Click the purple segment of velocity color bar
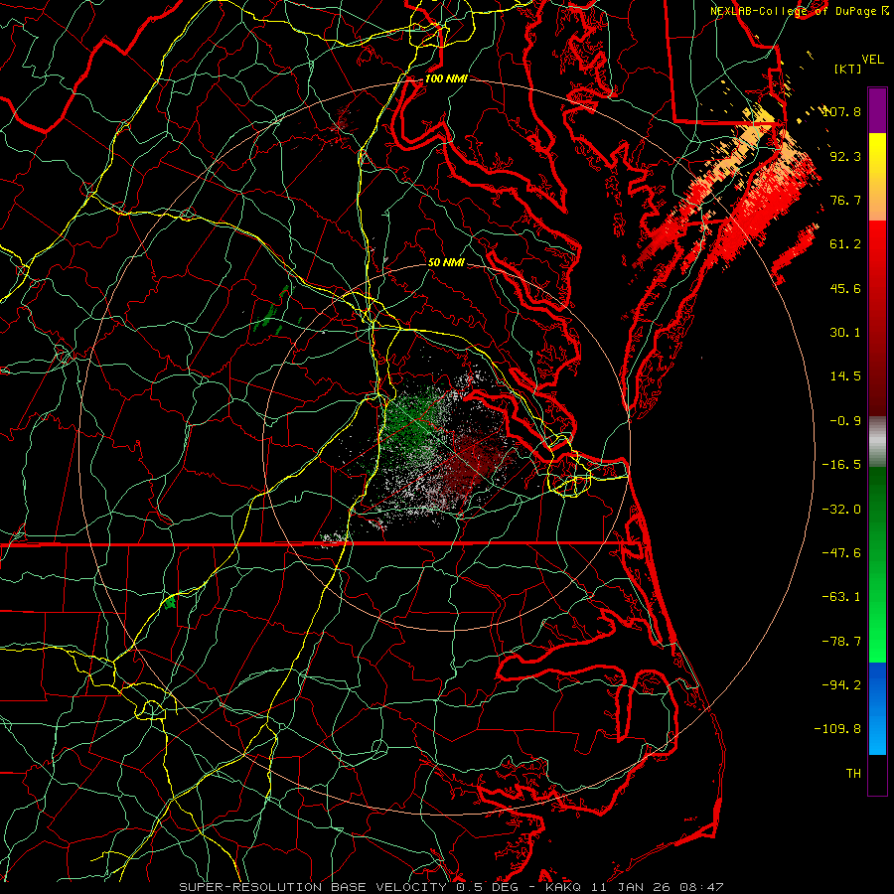894x894 pixels. tap(877, 110)
